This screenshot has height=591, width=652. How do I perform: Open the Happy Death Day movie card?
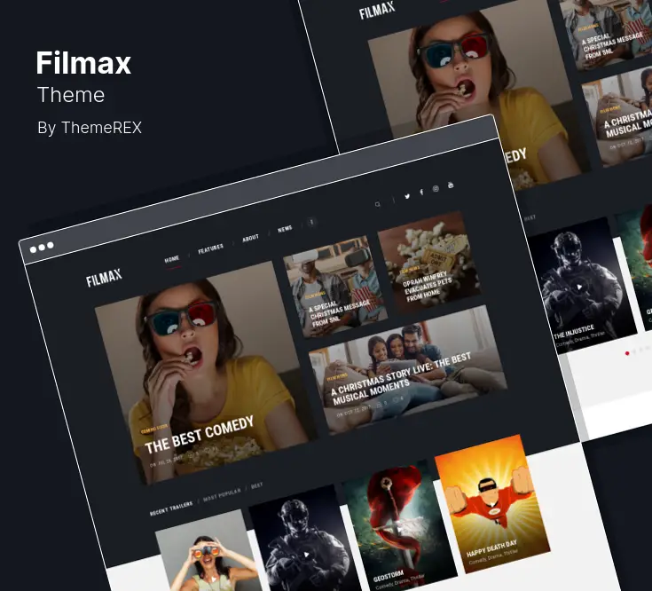pyautogui.click(x=492, y=504)
